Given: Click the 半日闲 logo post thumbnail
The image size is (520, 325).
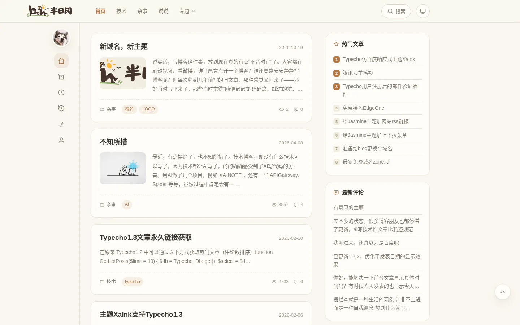Looking at the screenshot, I should pos(123,73).
